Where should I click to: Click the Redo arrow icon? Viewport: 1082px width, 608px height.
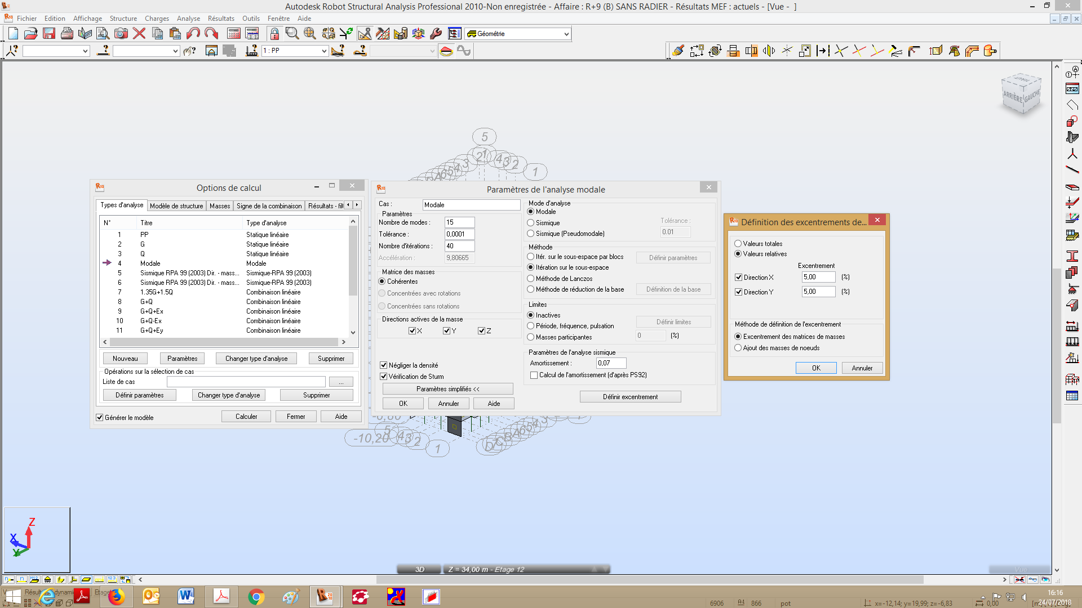tap(211, 34)
